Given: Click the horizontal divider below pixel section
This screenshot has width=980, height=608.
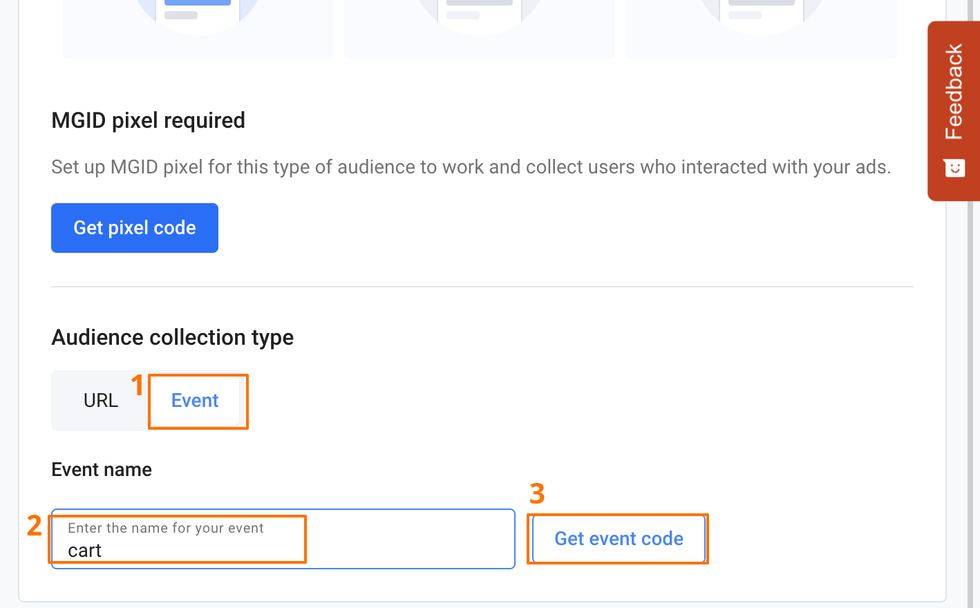Looking at the screenshot, I should point(482,287).
